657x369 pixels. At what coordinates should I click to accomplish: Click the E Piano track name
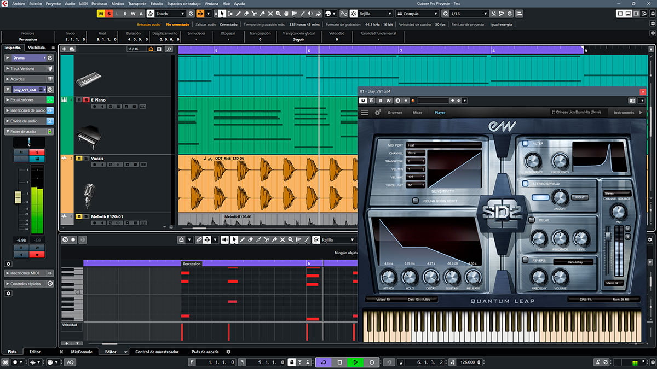click(x=99, y=100)
